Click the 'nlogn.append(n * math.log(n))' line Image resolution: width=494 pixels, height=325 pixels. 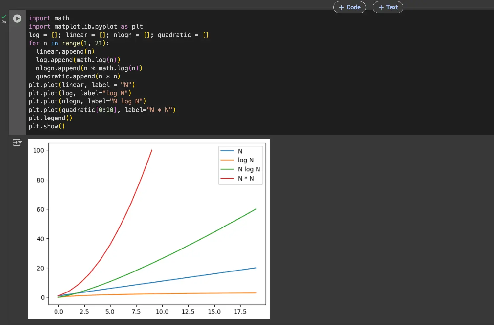[x=89, y=68]
